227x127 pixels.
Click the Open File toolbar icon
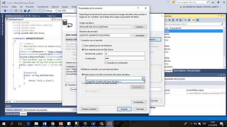21,11
